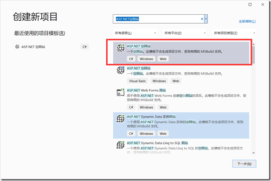Screen dimensions: 271x181
Task: Select ASP.NET Web Forms 网站 template title
Action: pyautogui.click(x=146, y=90)
